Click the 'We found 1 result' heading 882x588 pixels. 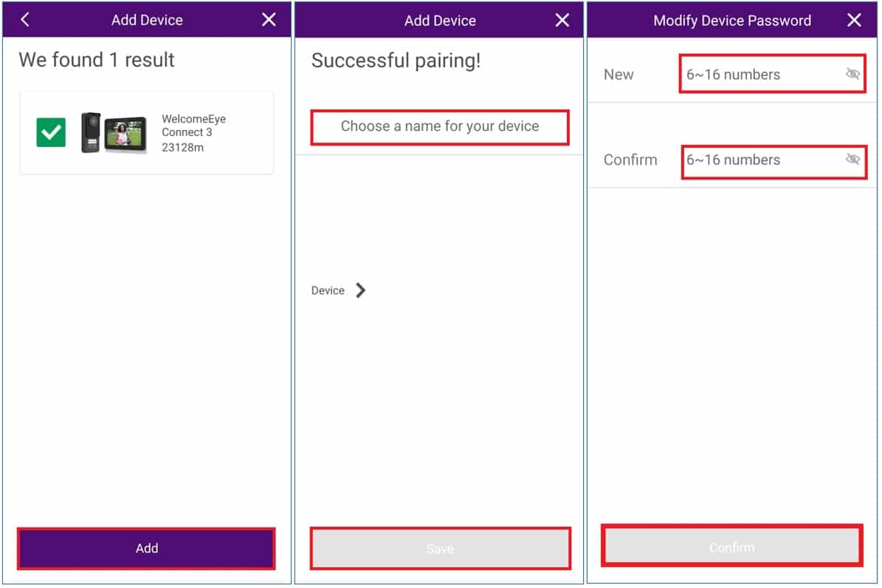click(x=97, y=60)
